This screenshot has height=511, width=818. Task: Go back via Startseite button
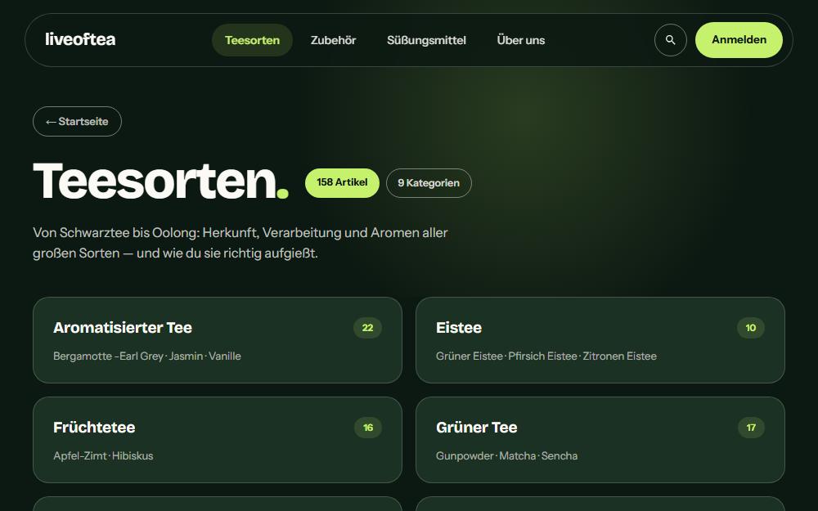coord(77,122)
